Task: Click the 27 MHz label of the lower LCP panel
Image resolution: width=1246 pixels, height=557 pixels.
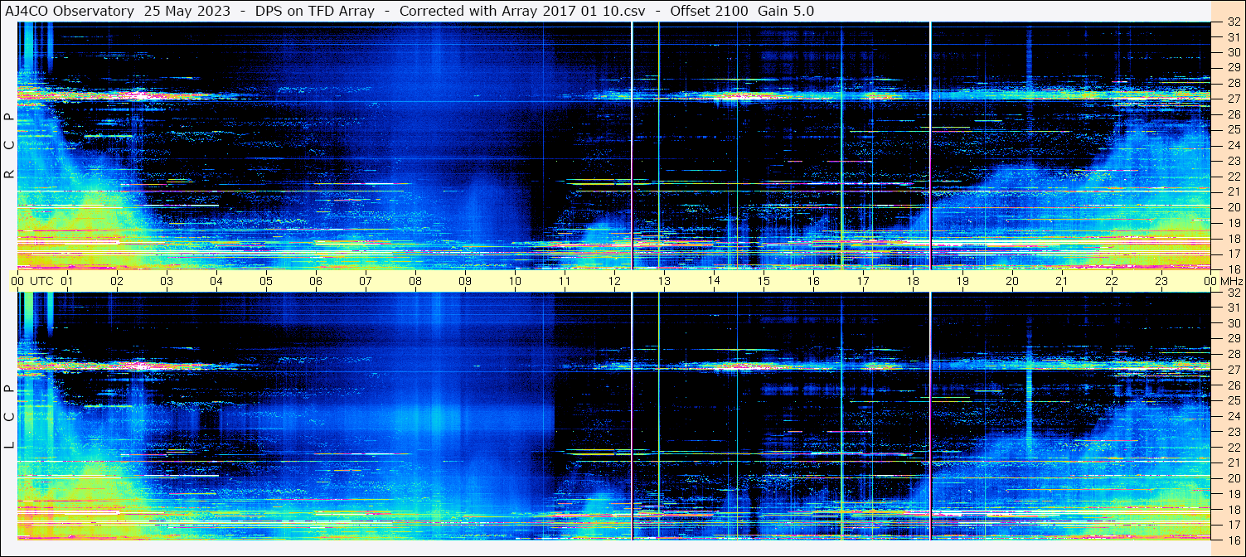Action: 1232,370
